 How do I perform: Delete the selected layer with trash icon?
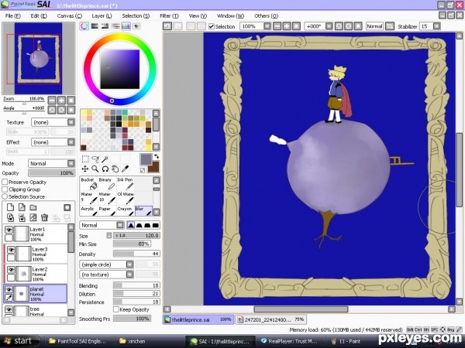(x=44, y=218)
